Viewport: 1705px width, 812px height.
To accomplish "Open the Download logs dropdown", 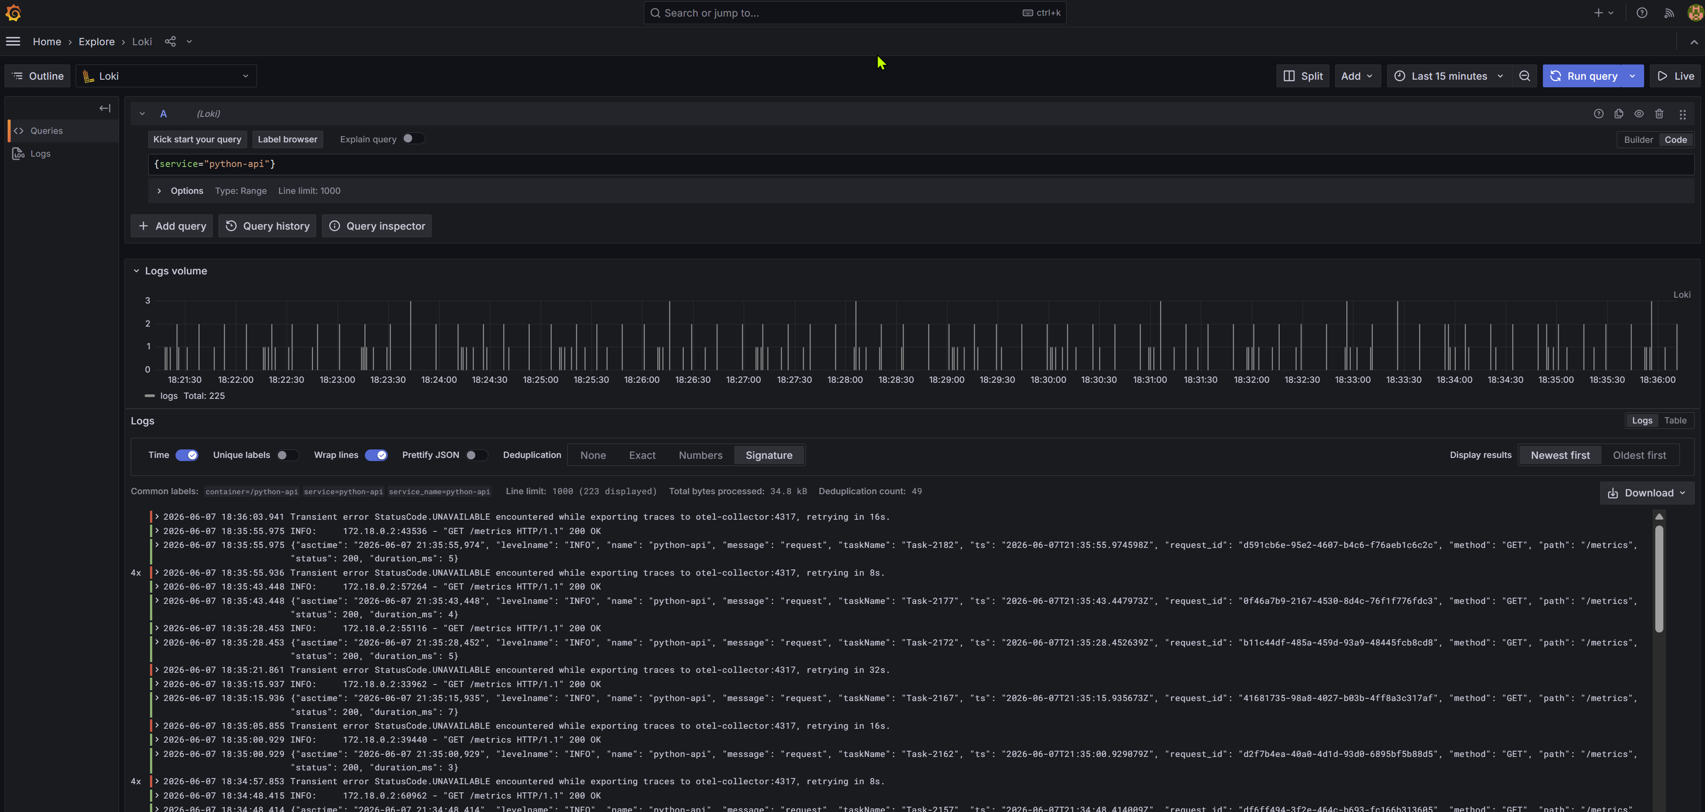I will pos(1647,493).
